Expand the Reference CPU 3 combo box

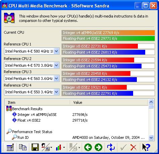pos(56,79)
